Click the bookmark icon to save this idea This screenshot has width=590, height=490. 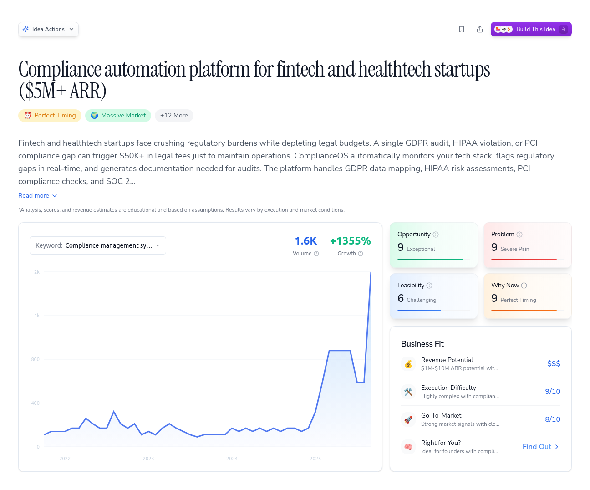tap(462, 29)
